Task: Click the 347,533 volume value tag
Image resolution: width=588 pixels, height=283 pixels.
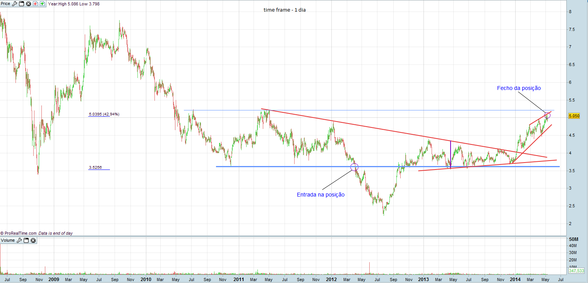Action: point(576,271)
